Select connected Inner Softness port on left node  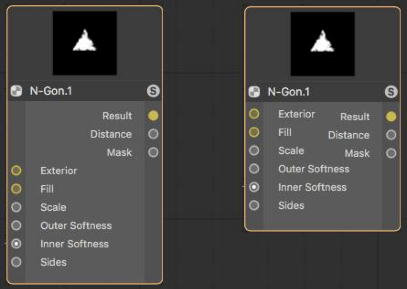[x=16, y=244]
